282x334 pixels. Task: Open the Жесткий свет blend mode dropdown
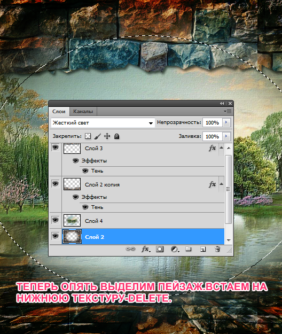pos(103,123)
